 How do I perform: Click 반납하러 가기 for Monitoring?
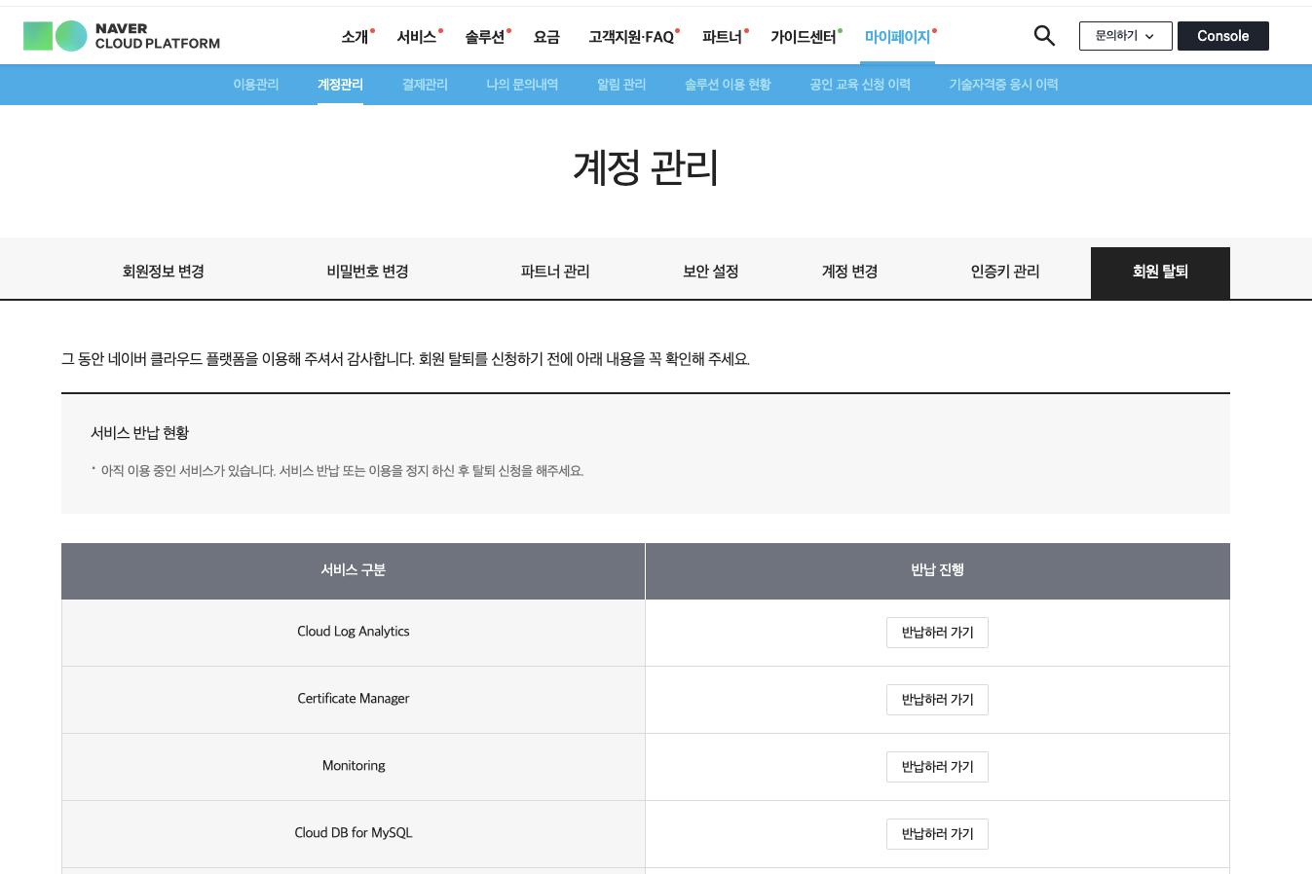(937, 767)
